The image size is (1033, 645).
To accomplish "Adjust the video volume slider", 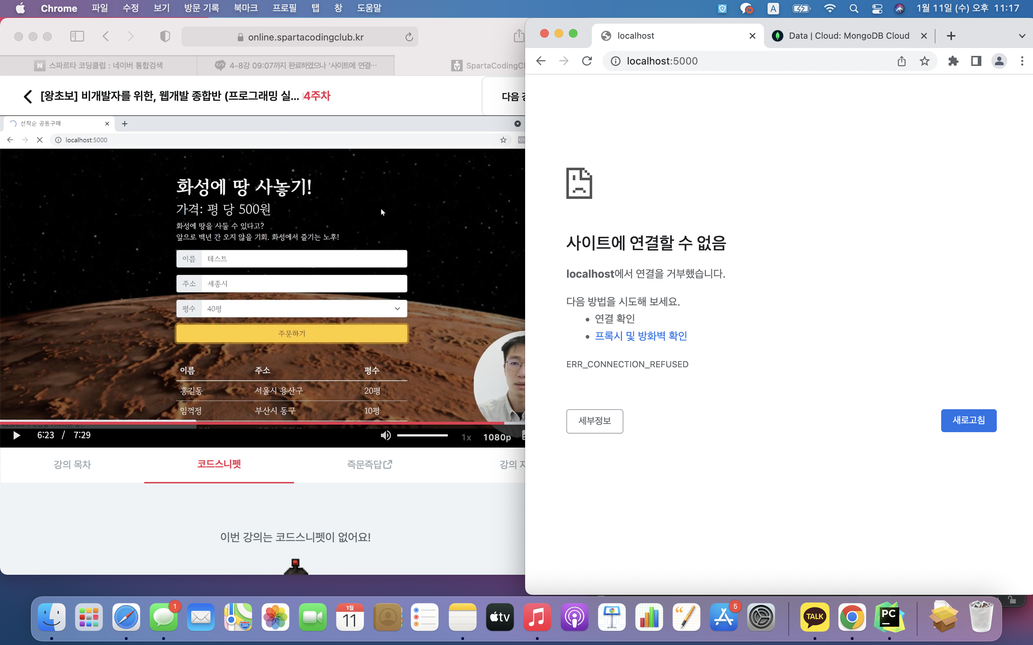I will click(x=422, y=435).
